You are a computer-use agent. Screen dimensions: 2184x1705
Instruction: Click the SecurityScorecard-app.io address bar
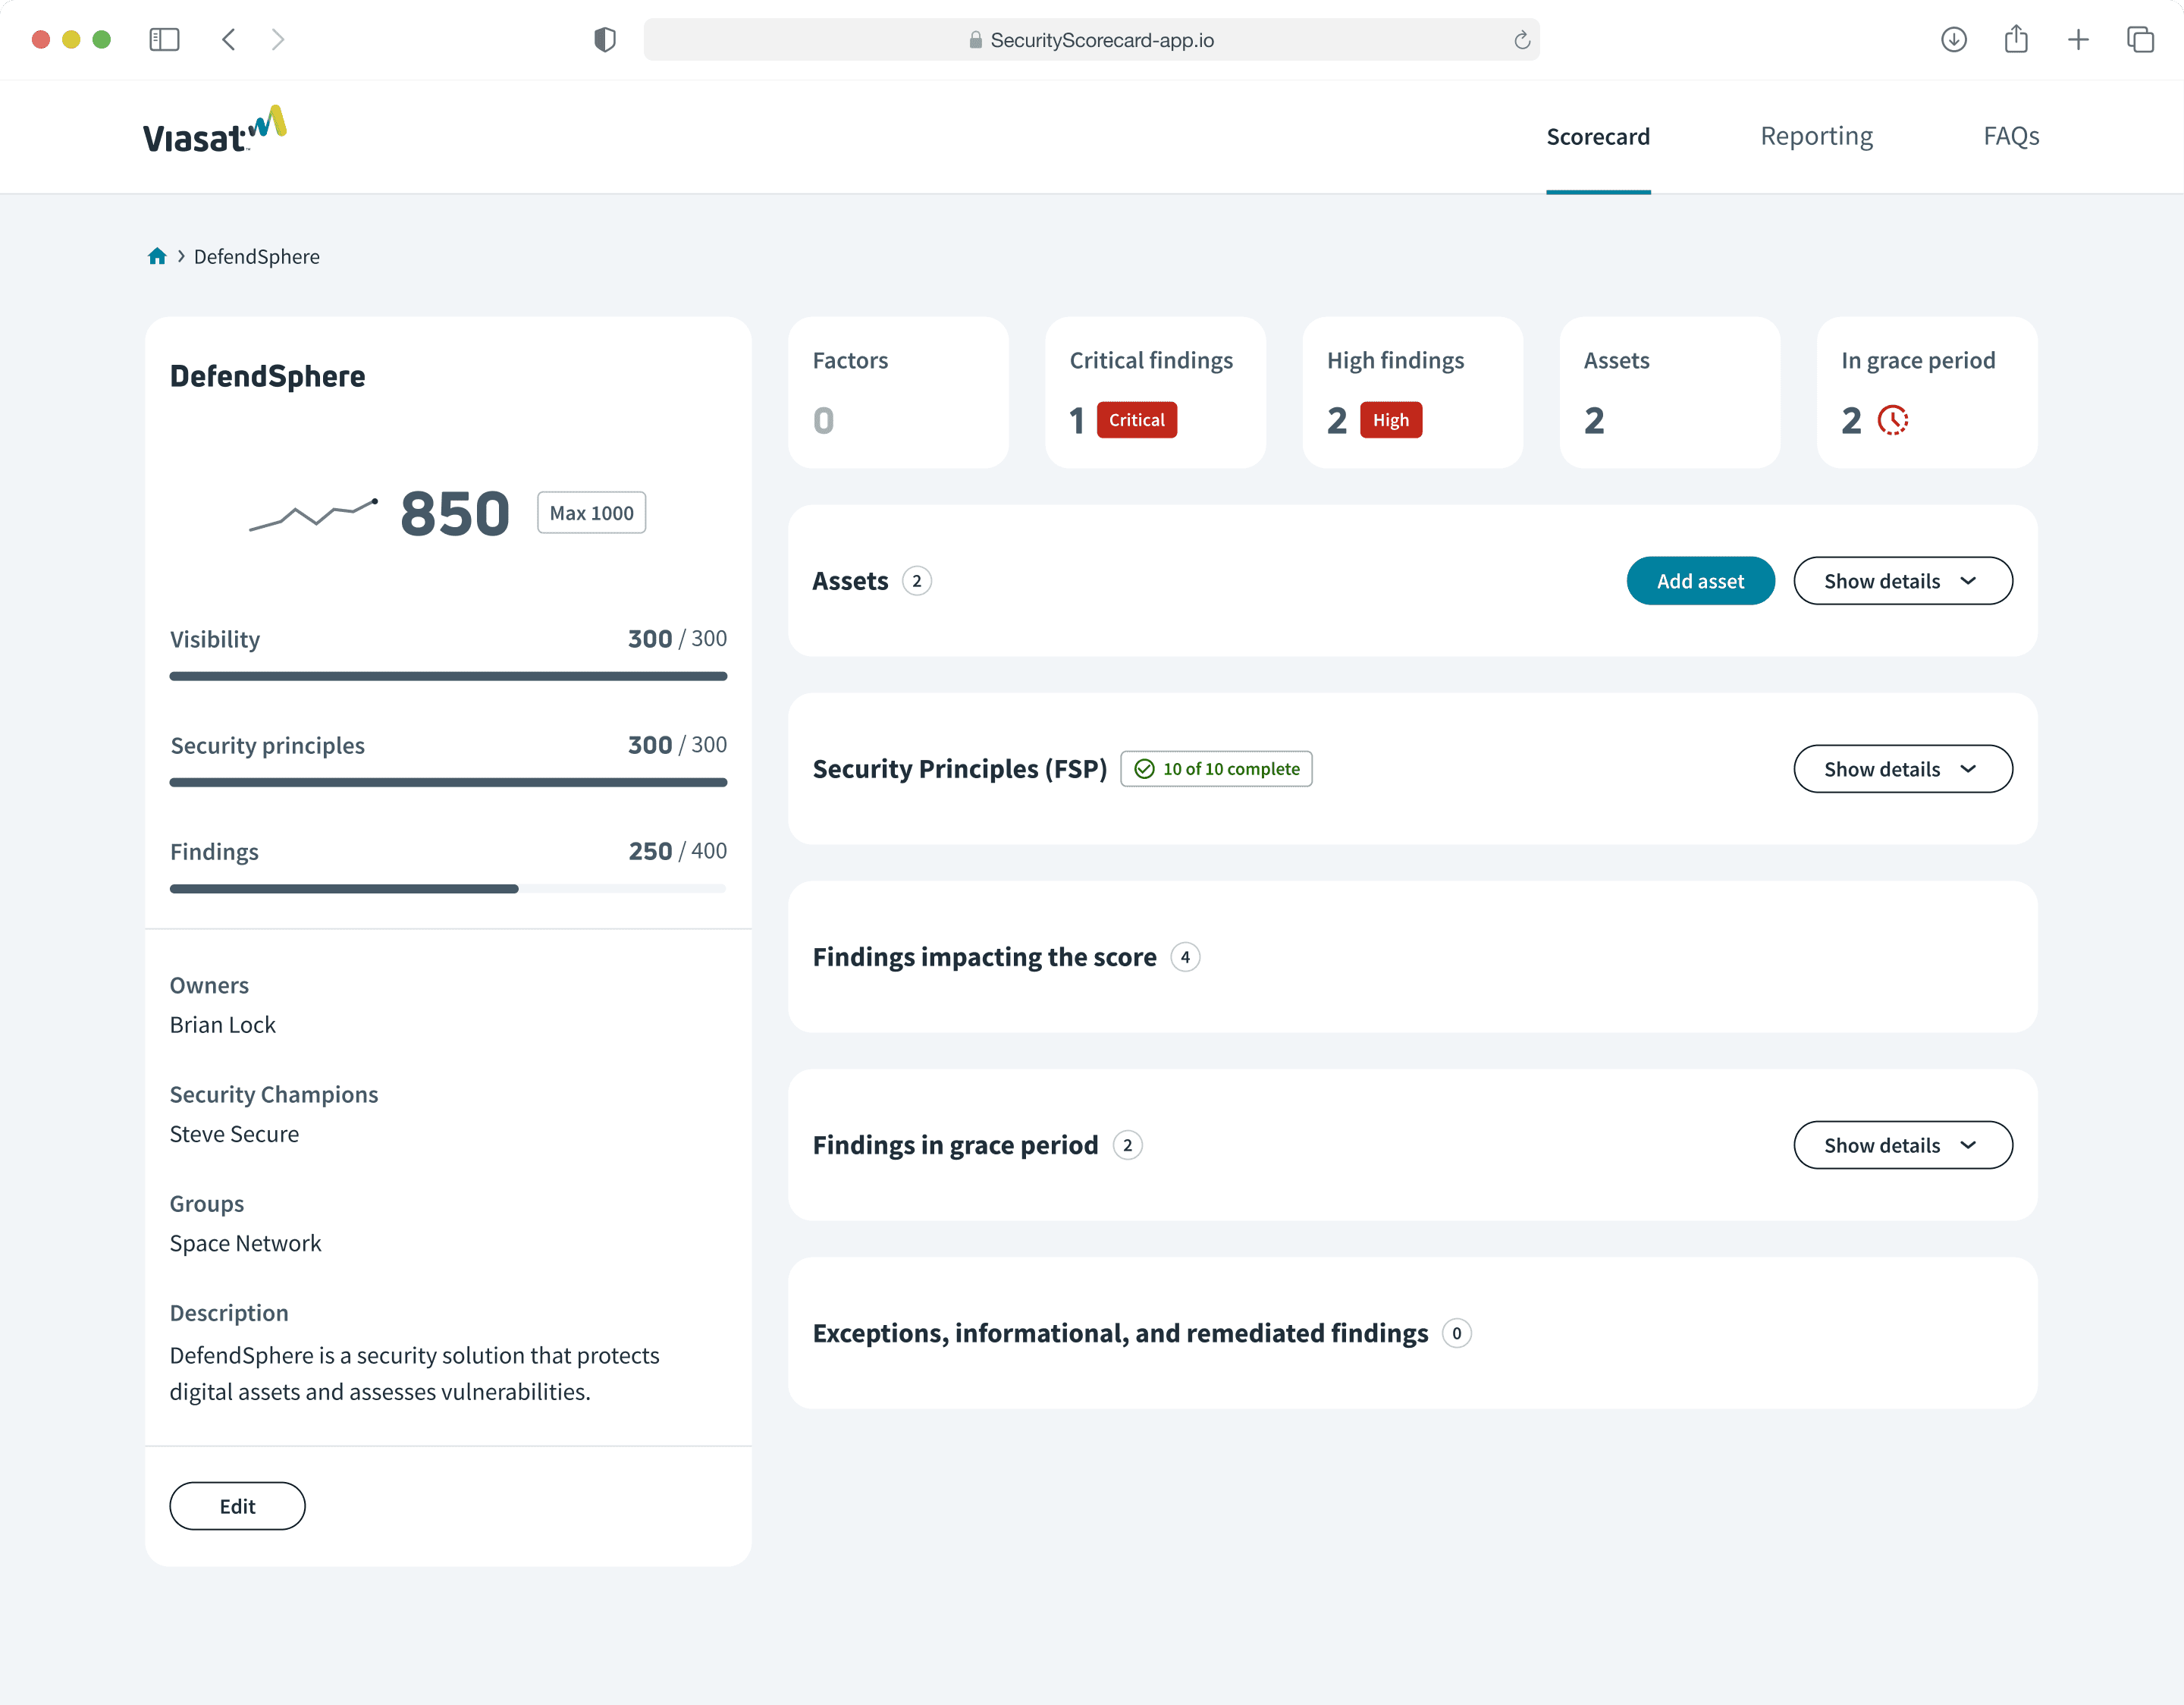click(x=1091, y=40)
